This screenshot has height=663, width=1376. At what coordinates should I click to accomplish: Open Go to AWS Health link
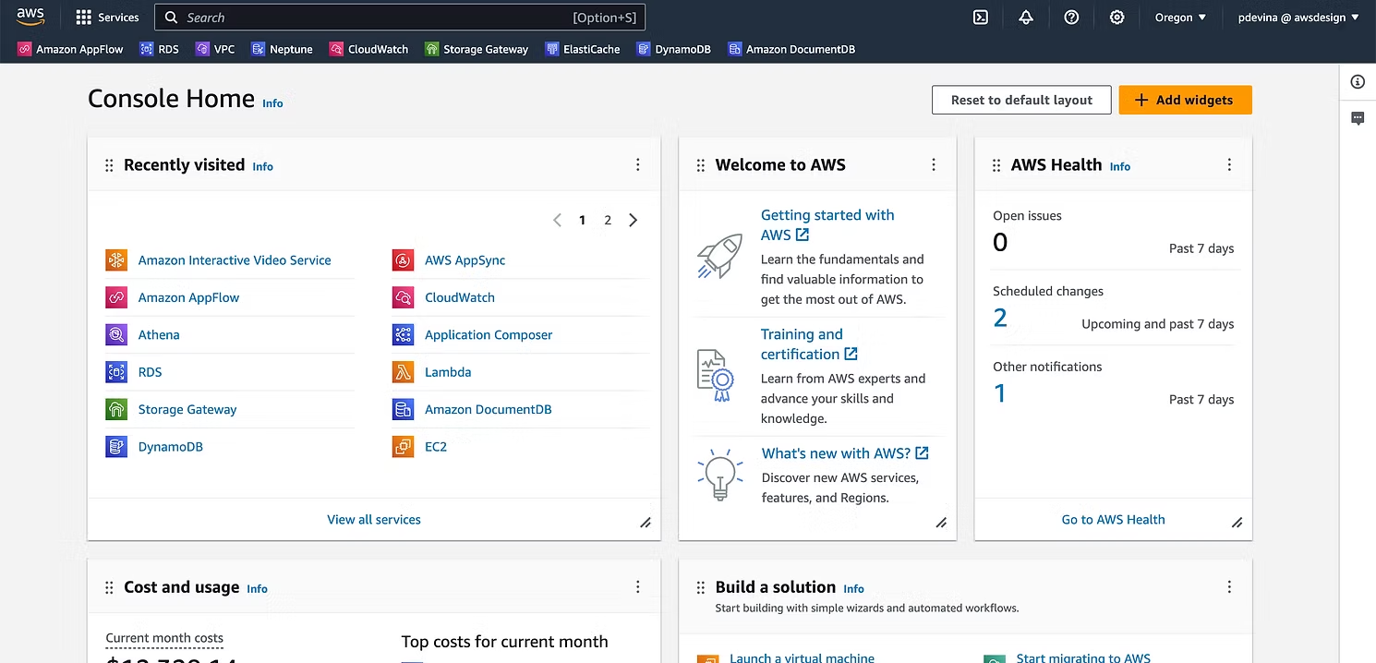pyautogui.click(x=1113, y=520)
